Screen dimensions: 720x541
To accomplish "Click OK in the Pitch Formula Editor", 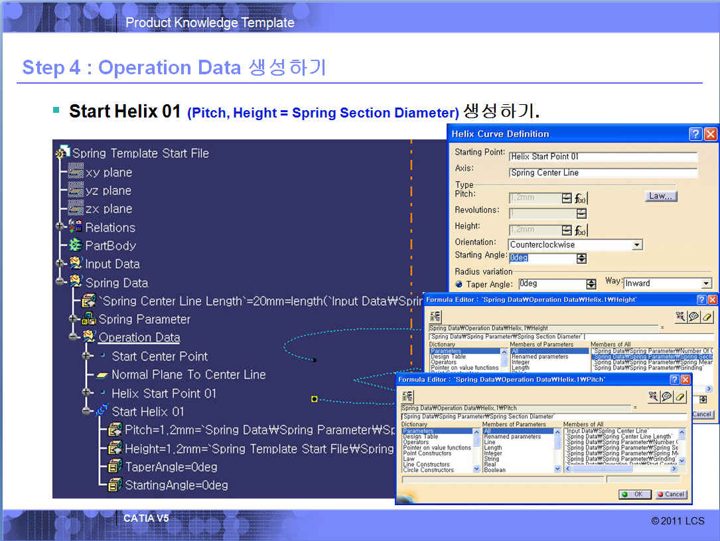I will (634, 494).
